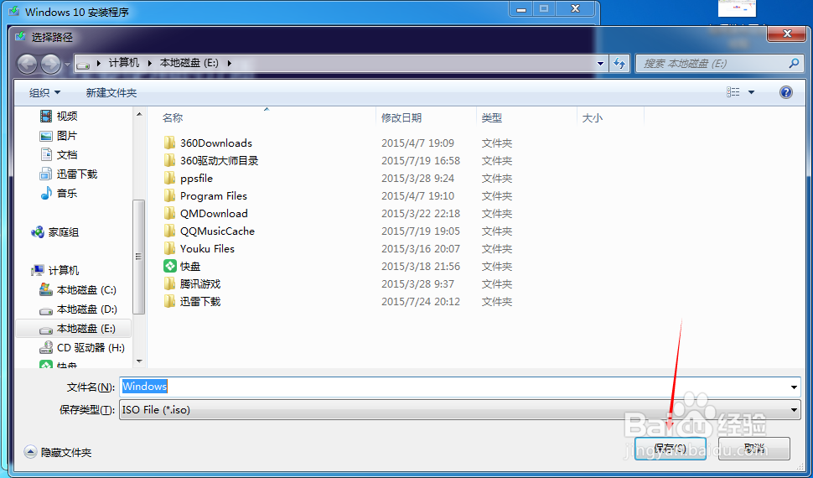Select 本地磁盘 (E:) in sidebar
813x478 pixels.
tap(74, 329)
